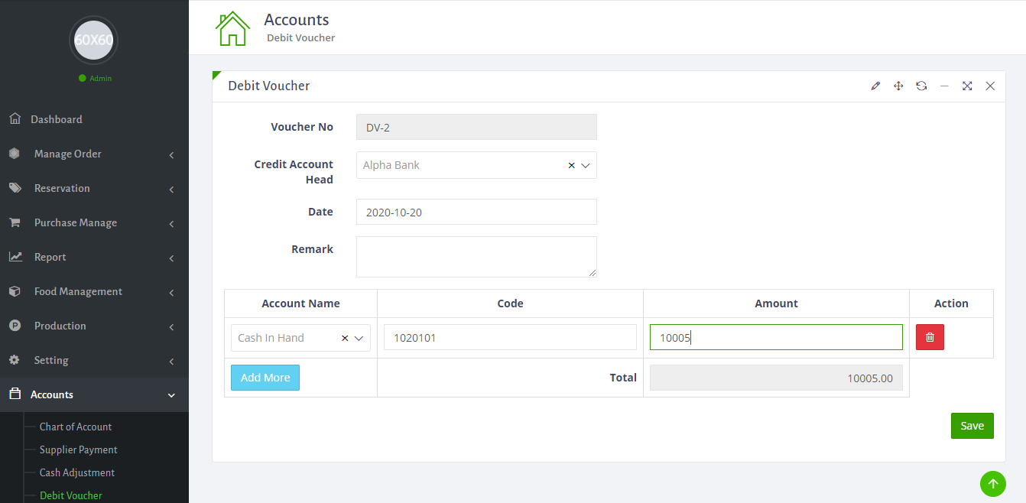The height and width of the screenshot is (503, 1026).
Task: Clear the Alpha Bank selection
Action: coord(571,165)
